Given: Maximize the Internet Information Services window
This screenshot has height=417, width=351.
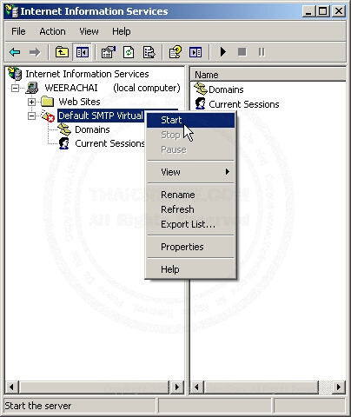Looking at the screenshot, I should pyautogui.click(x=323, y=11).
